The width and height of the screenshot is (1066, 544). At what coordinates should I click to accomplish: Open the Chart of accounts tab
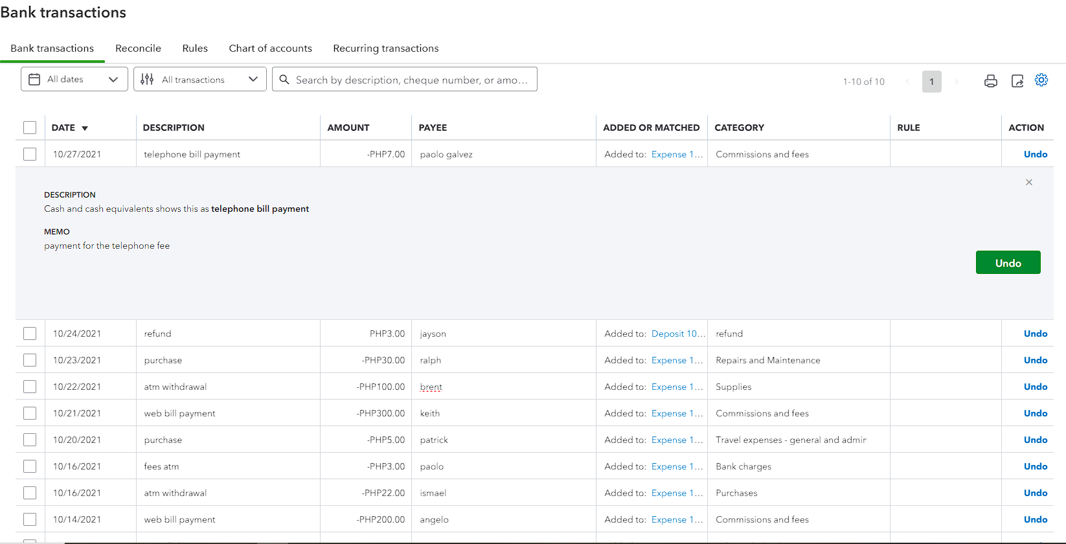(270, 49)
